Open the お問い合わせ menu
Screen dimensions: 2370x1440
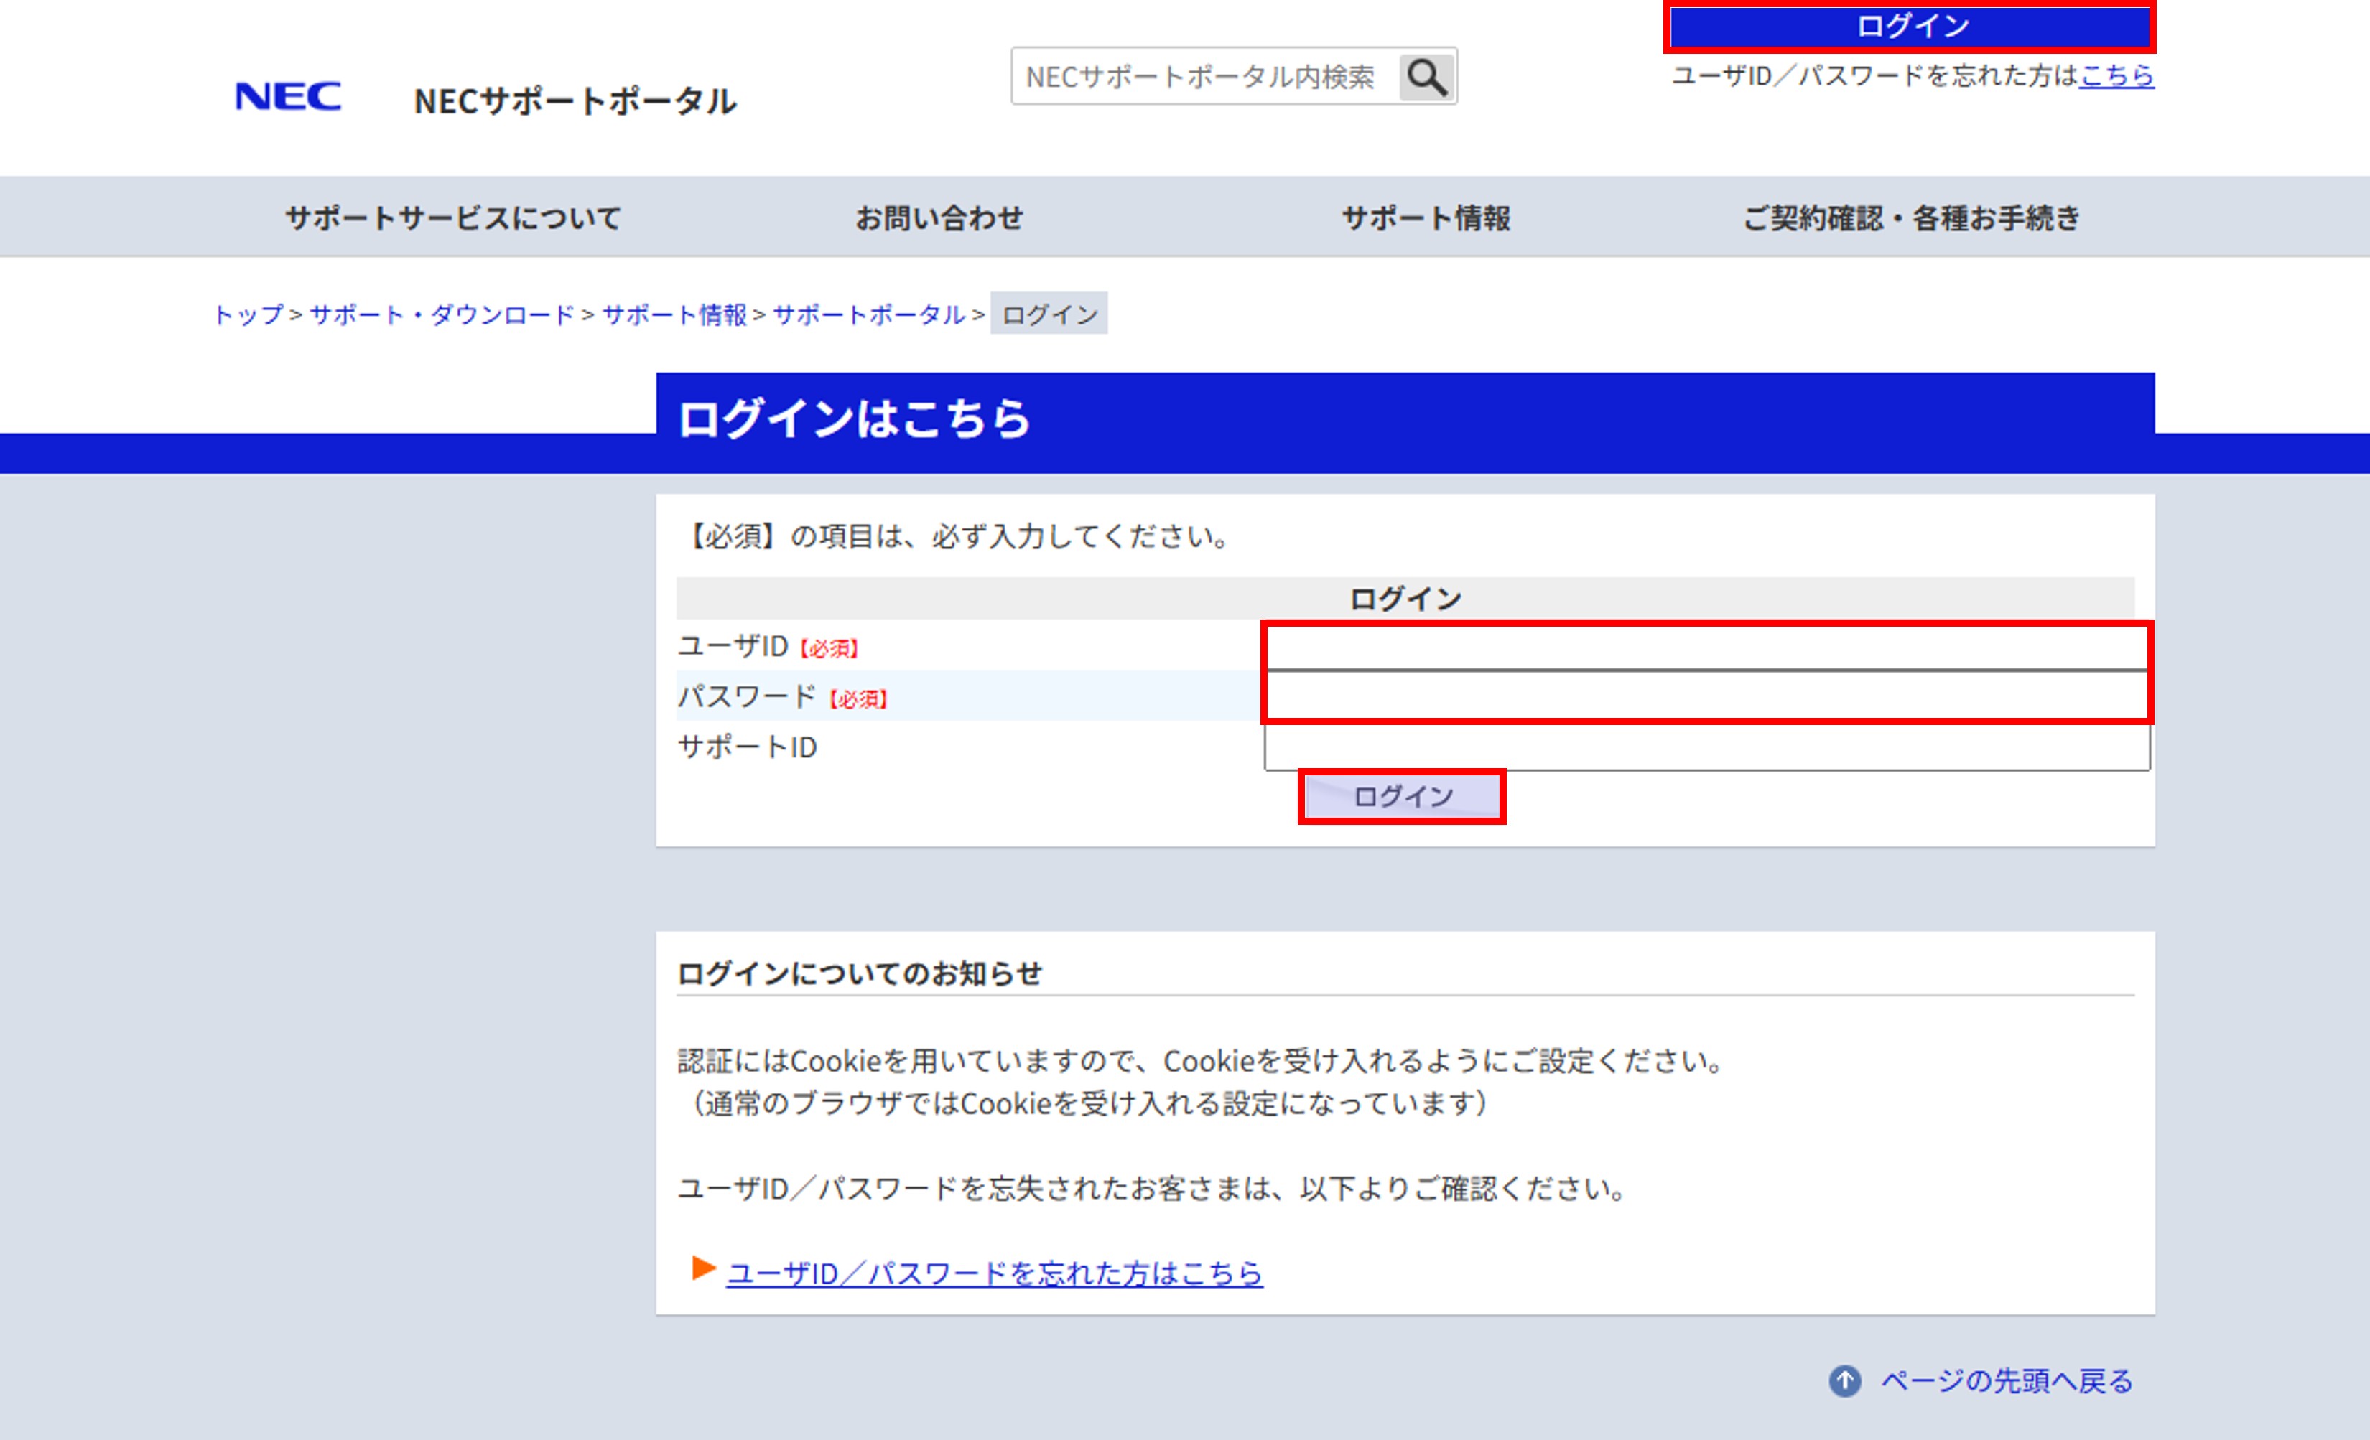[941, 218]
